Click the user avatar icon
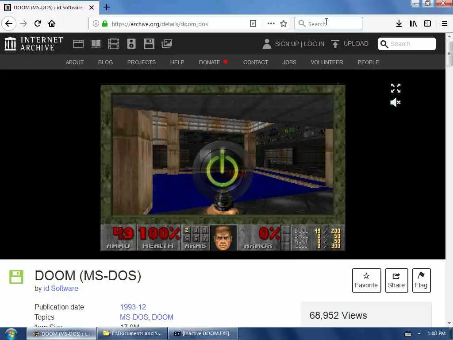 pos(267,44)
